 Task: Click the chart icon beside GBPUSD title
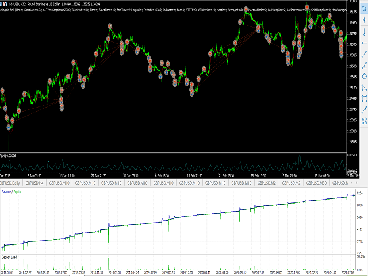point(5,4)
